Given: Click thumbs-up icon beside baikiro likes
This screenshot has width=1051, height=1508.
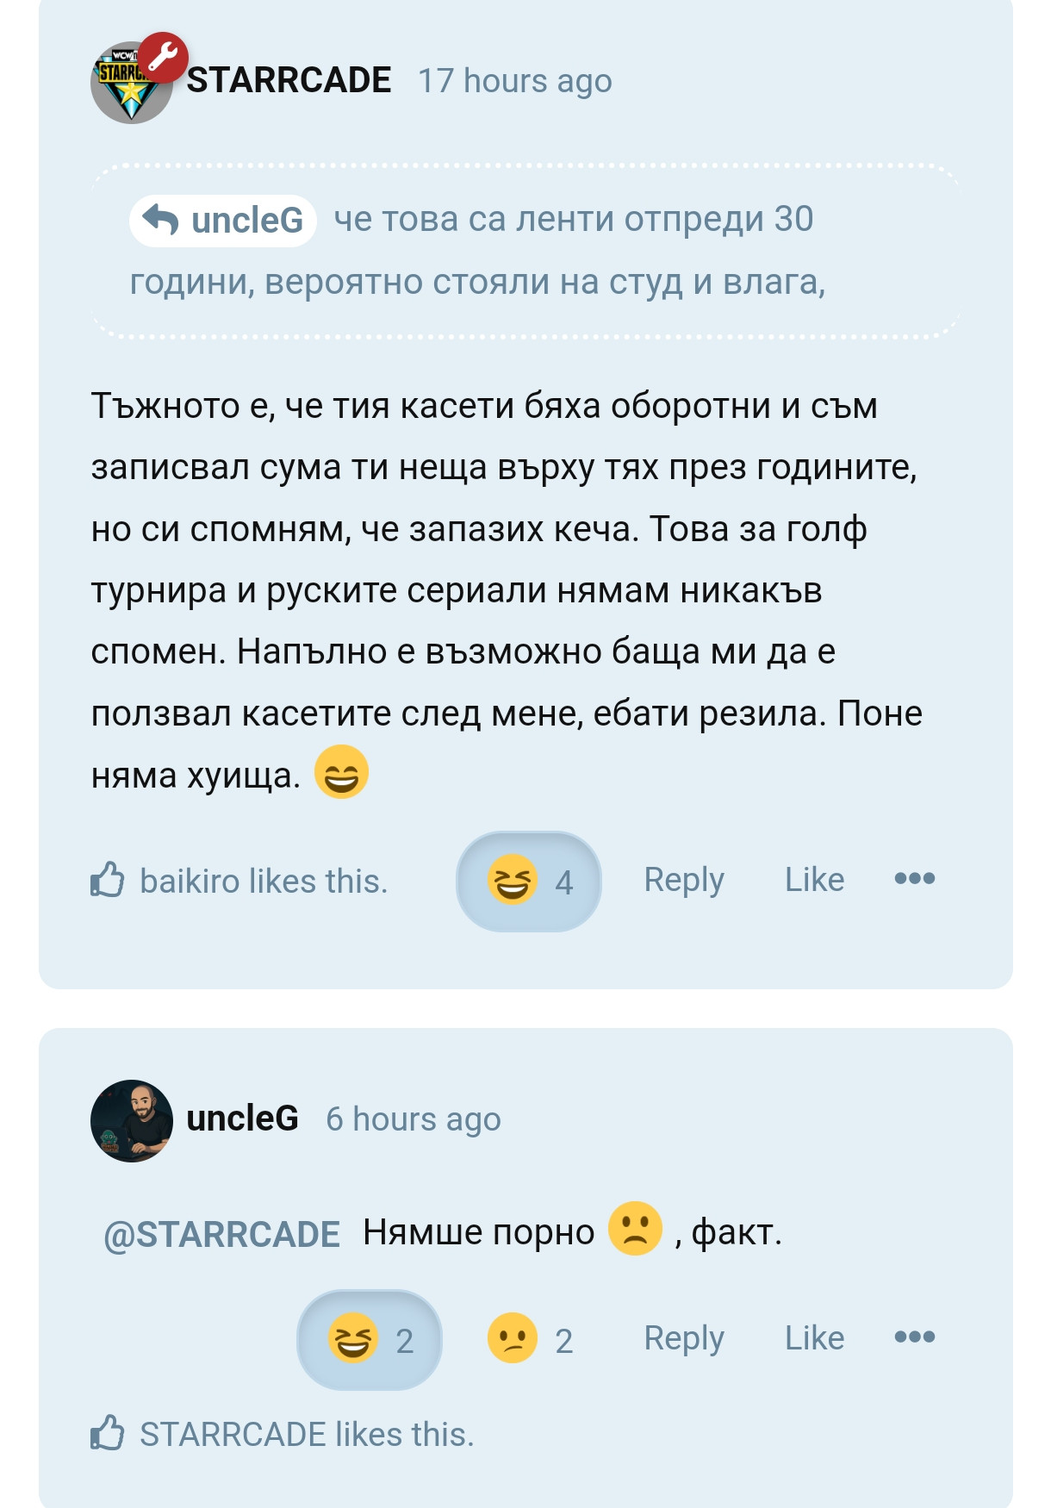Looking at the screenshot, I should pos(108,880).
